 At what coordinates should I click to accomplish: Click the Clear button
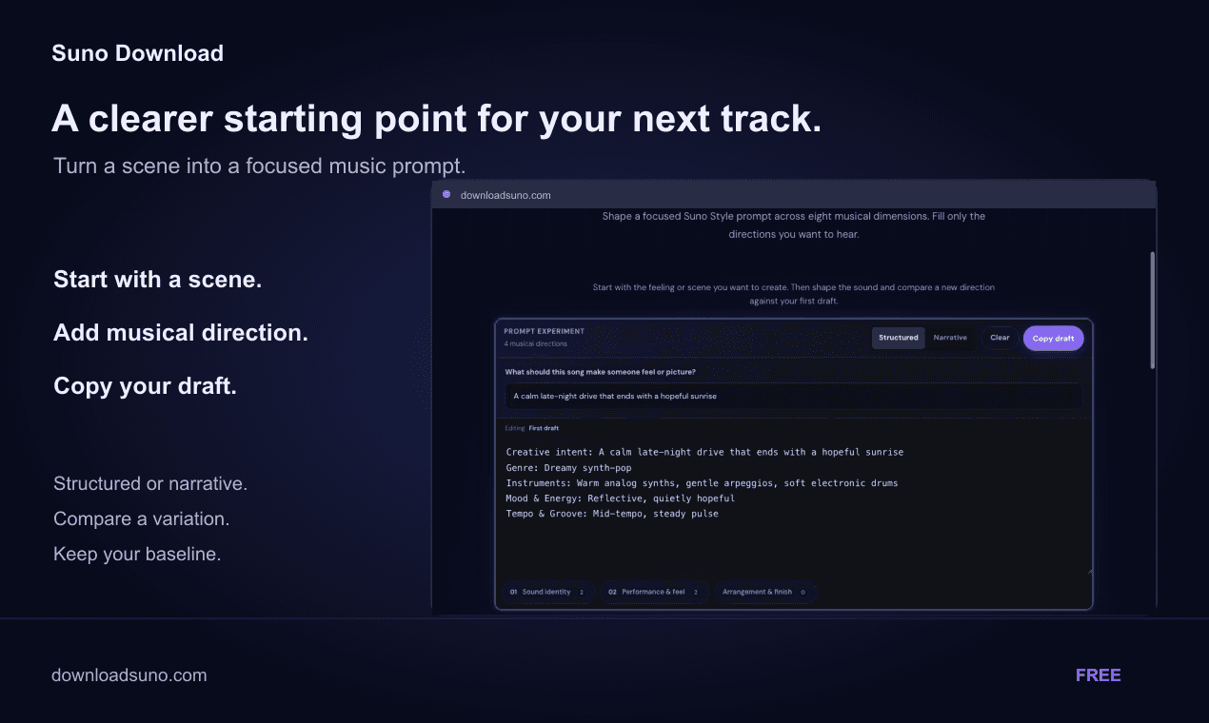[1000, 338]
